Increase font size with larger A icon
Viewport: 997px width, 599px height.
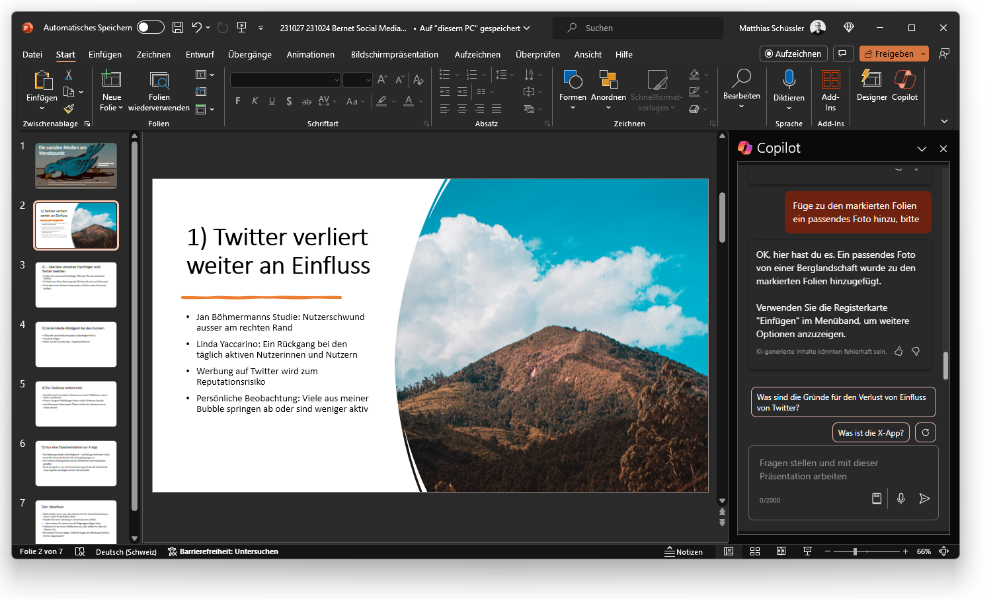coord(382,80)
